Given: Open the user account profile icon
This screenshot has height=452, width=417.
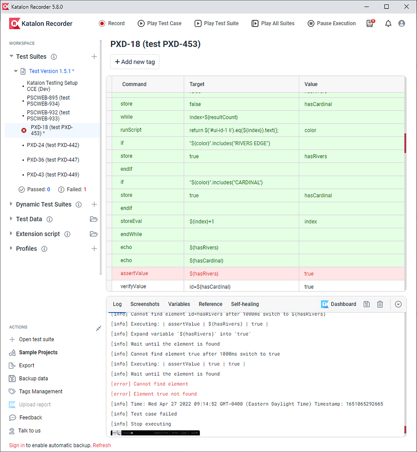Looking at the screenshot, I should [x=402, y=23].
